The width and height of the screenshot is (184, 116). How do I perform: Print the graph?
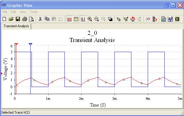point(25,19)
